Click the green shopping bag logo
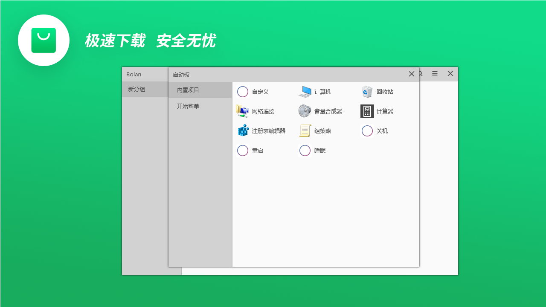Screen dimensions: 546x307 point(44,40)
